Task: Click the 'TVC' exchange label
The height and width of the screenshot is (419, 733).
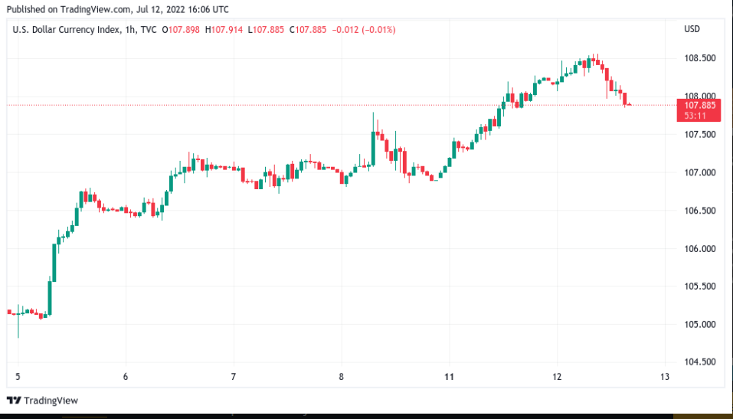Action: coord(149,30)
